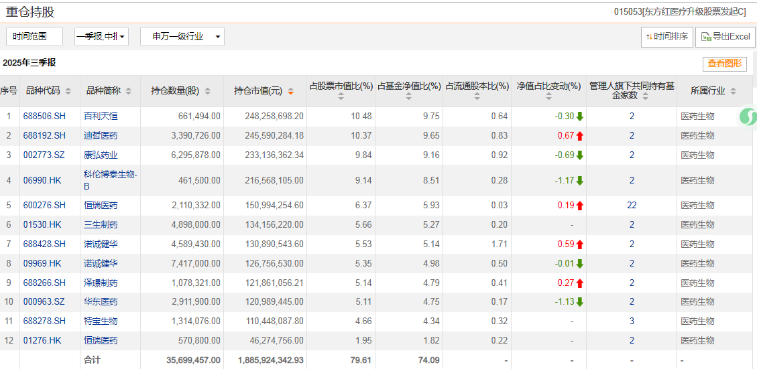Click the 合计 totals row label
Screen dimensions: 757x369
coord(93,360)
